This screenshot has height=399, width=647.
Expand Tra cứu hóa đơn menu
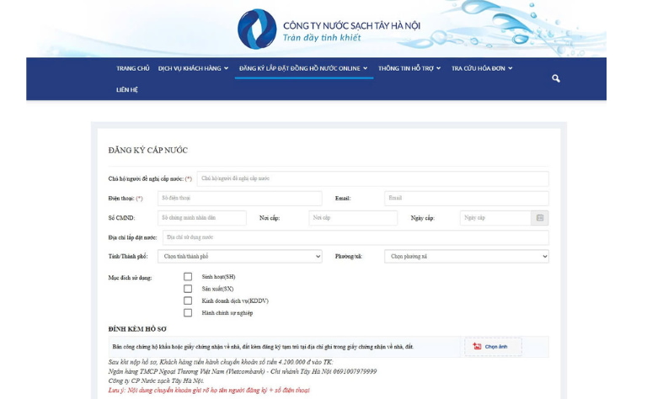482,68
